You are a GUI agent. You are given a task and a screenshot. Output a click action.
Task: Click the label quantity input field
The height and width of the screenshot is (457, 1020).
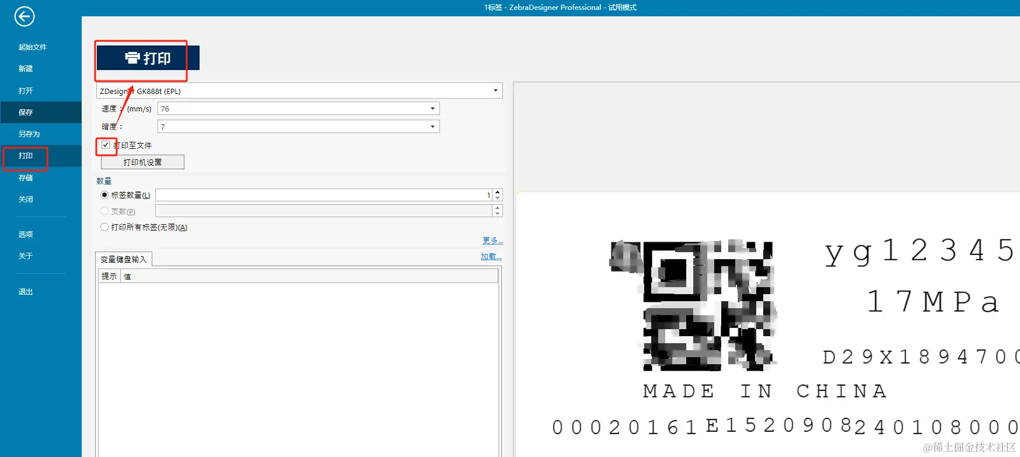(324, 195)
